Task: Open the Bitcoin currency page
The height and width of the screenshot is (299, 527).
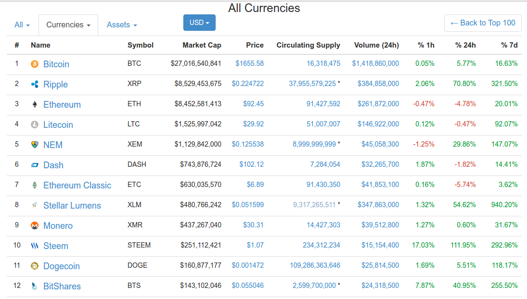Action: [x=56, y=64]
